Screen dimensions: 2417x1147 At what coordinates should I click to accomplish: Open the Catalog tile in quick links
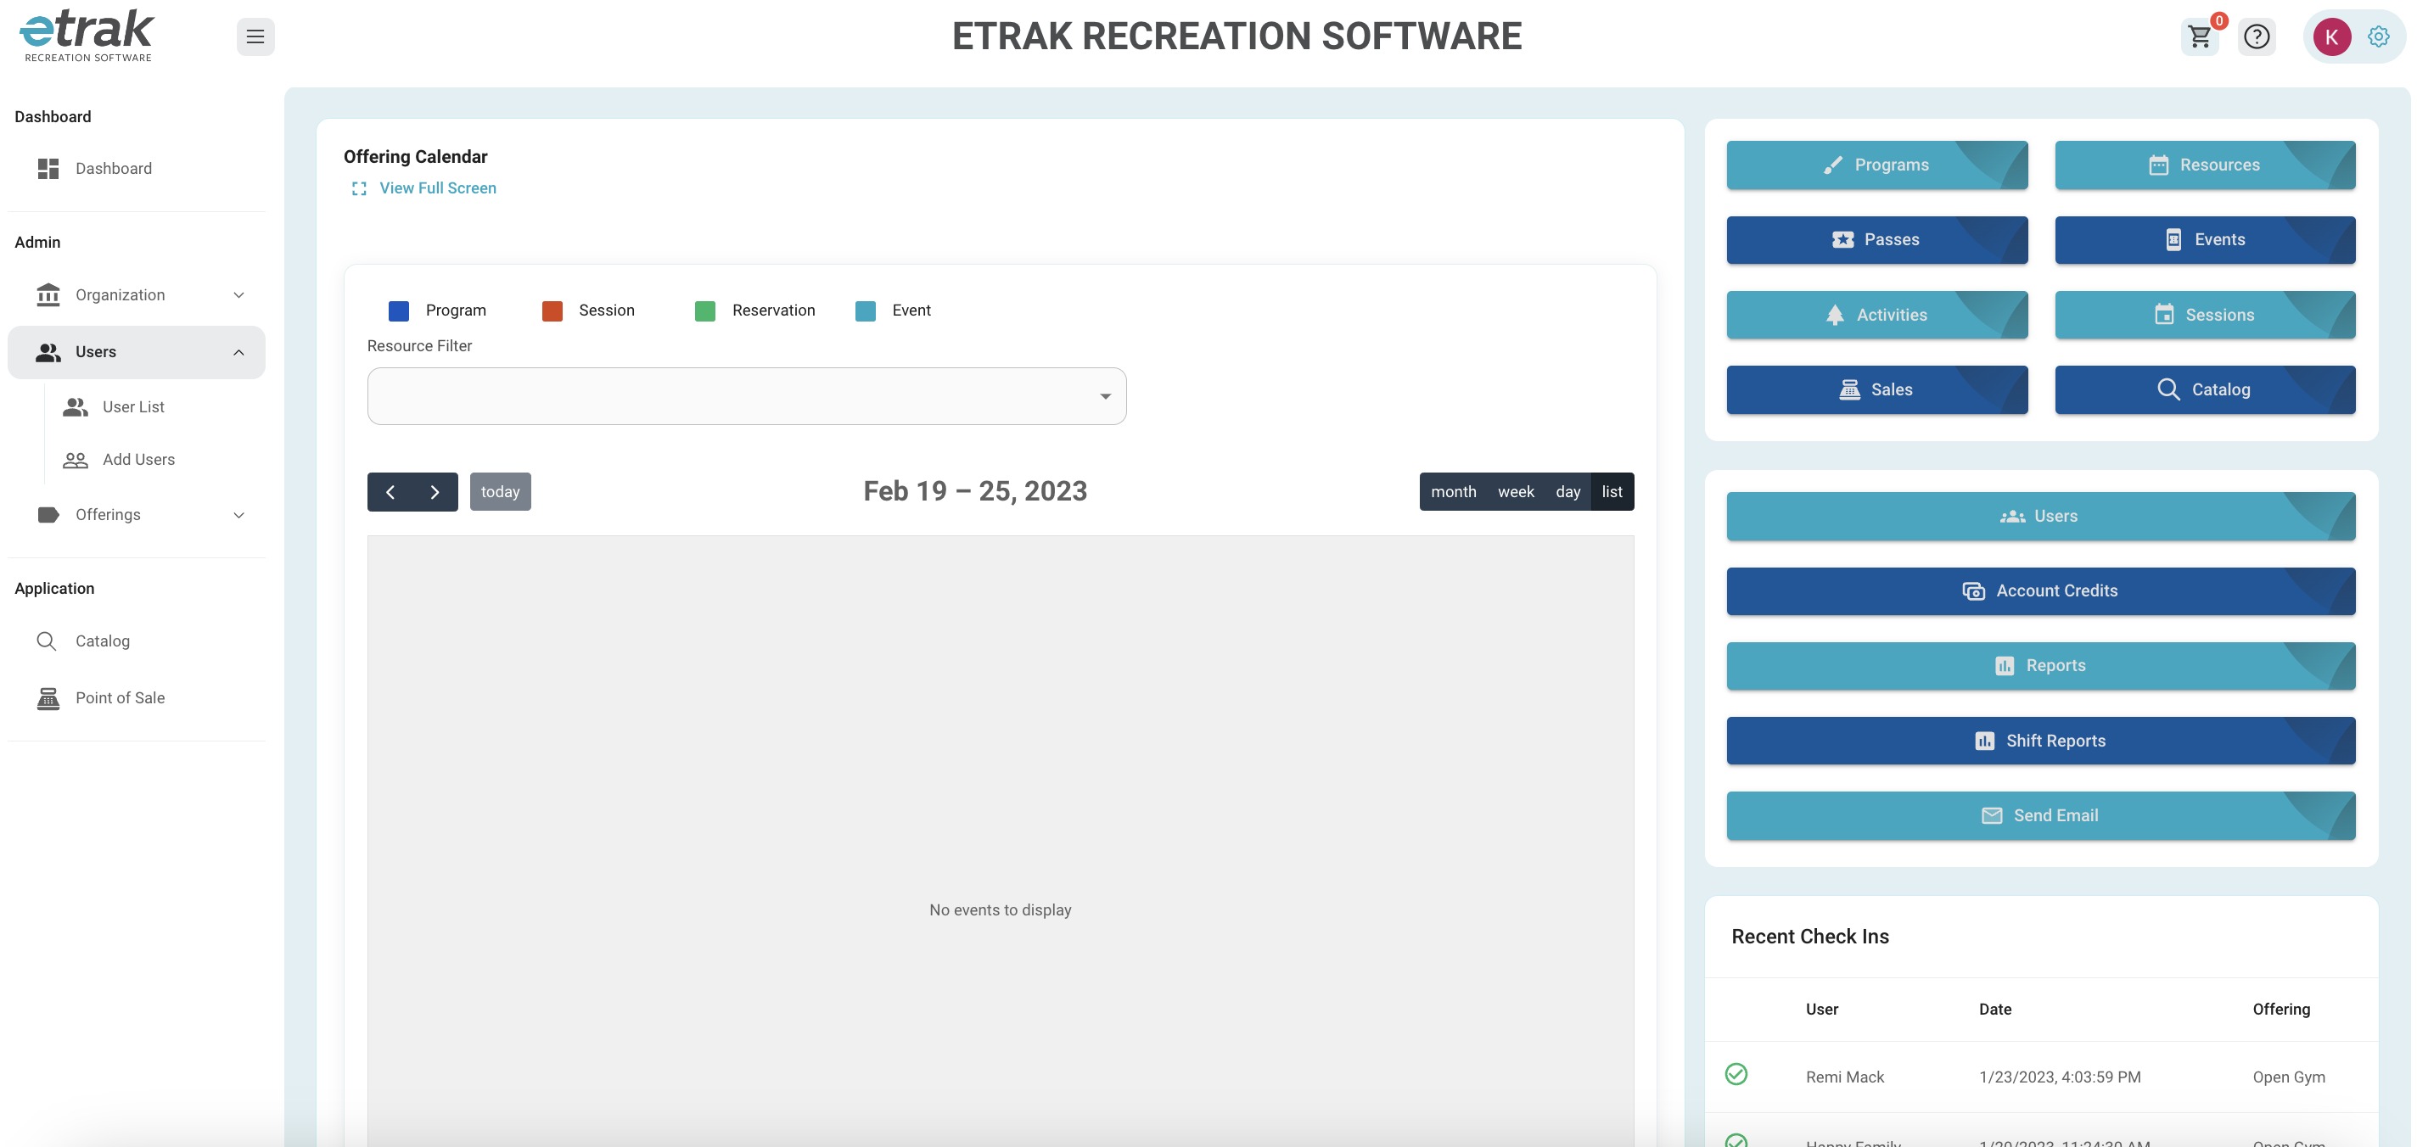[2205, 389]
